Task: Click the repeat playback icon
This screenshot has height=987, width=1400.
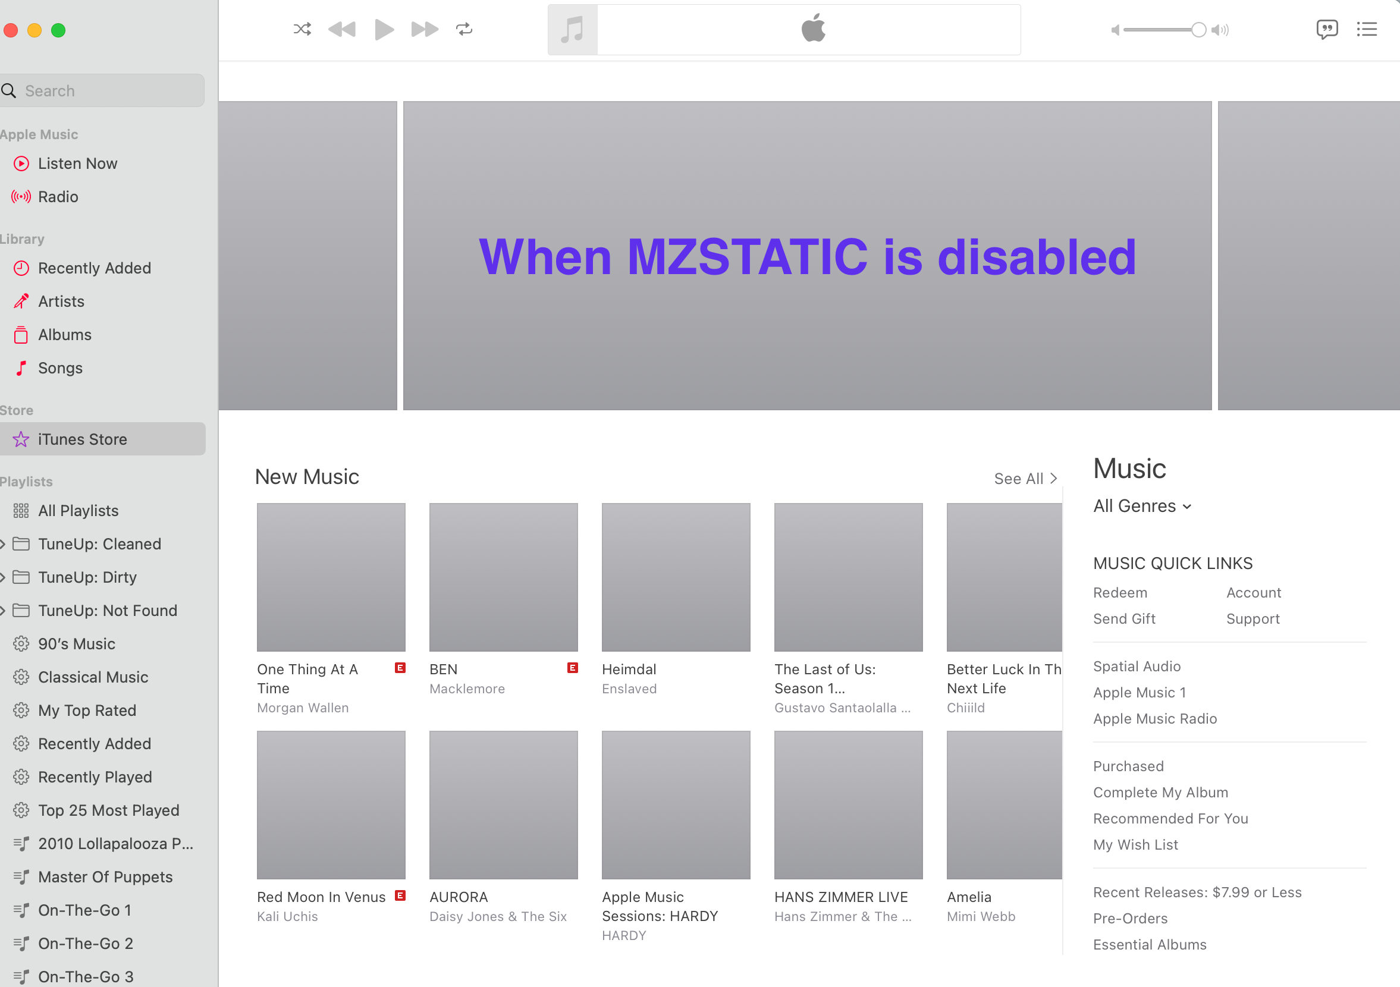Action: click(466, 29)
